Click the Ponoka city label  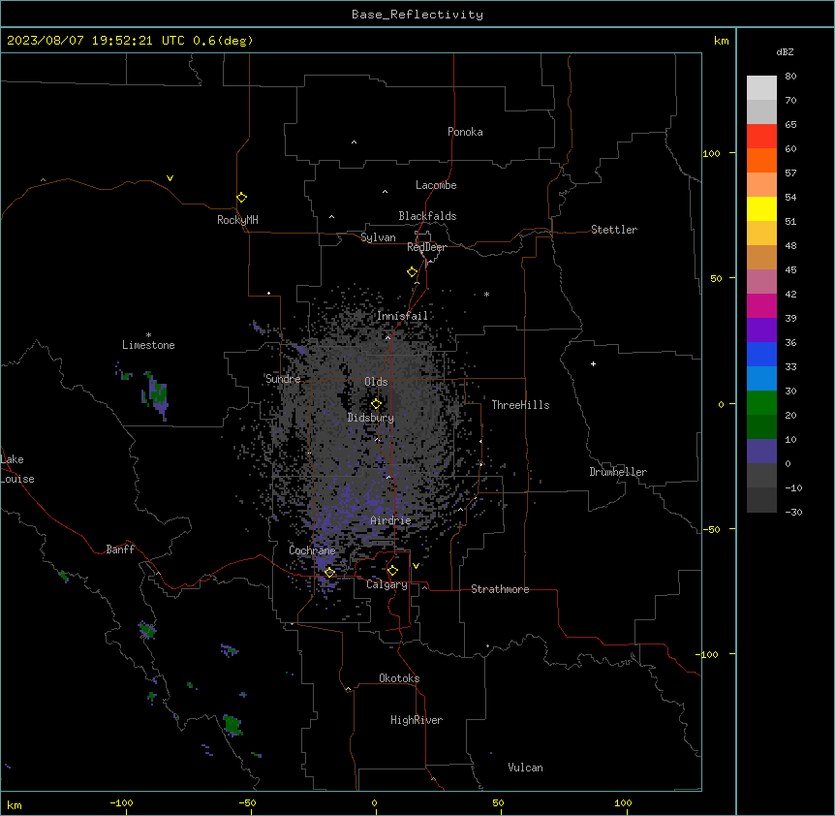(465, 132)
